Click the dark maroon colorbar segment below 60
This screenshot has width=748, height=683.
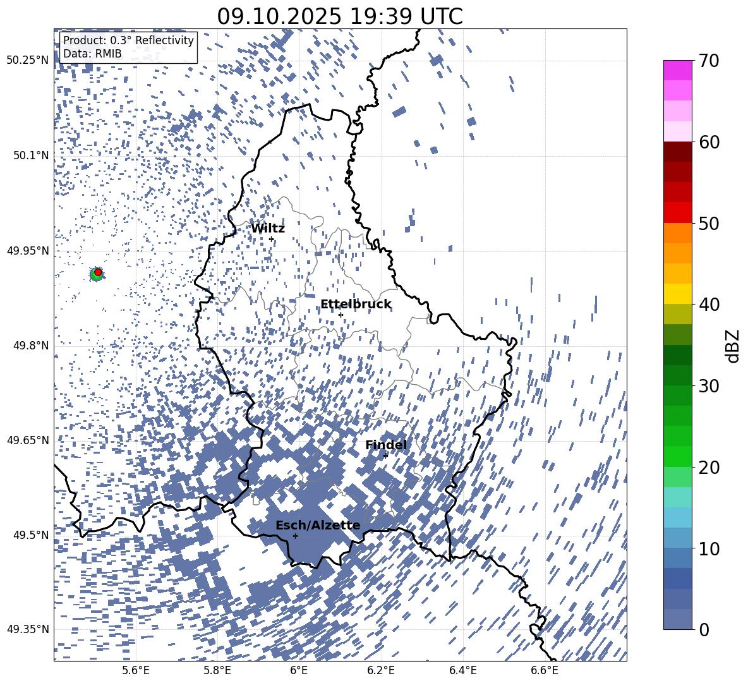click(677, 152)
